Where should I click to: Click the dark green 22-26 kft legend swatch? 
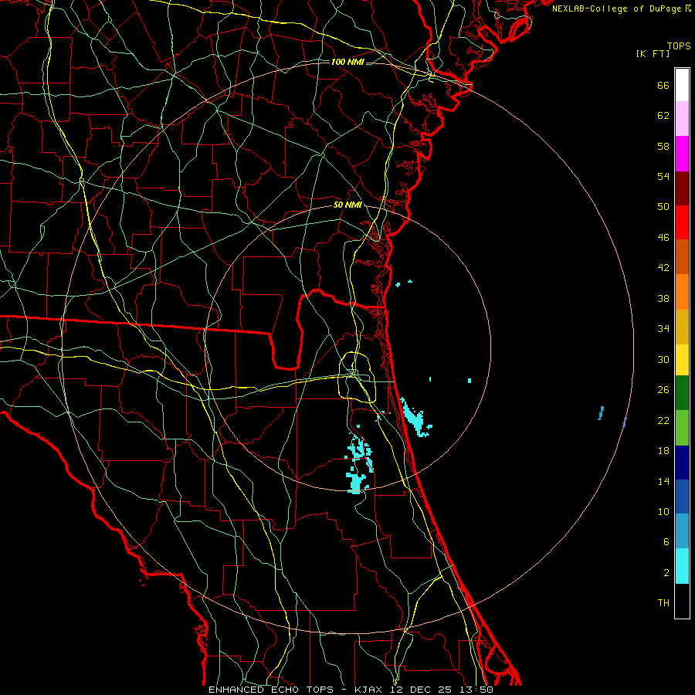click(682, 393)
